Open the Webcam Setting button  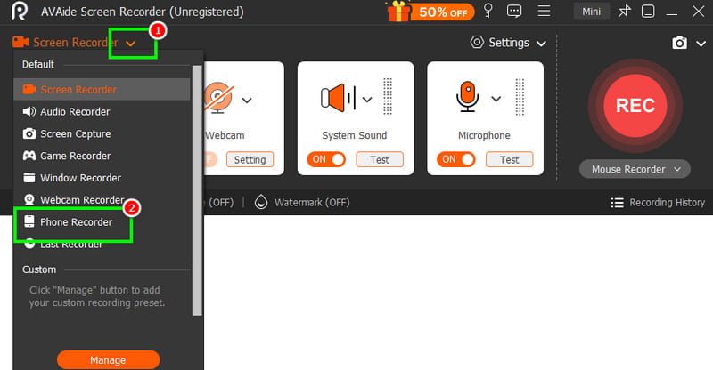[x=250, y=160]
